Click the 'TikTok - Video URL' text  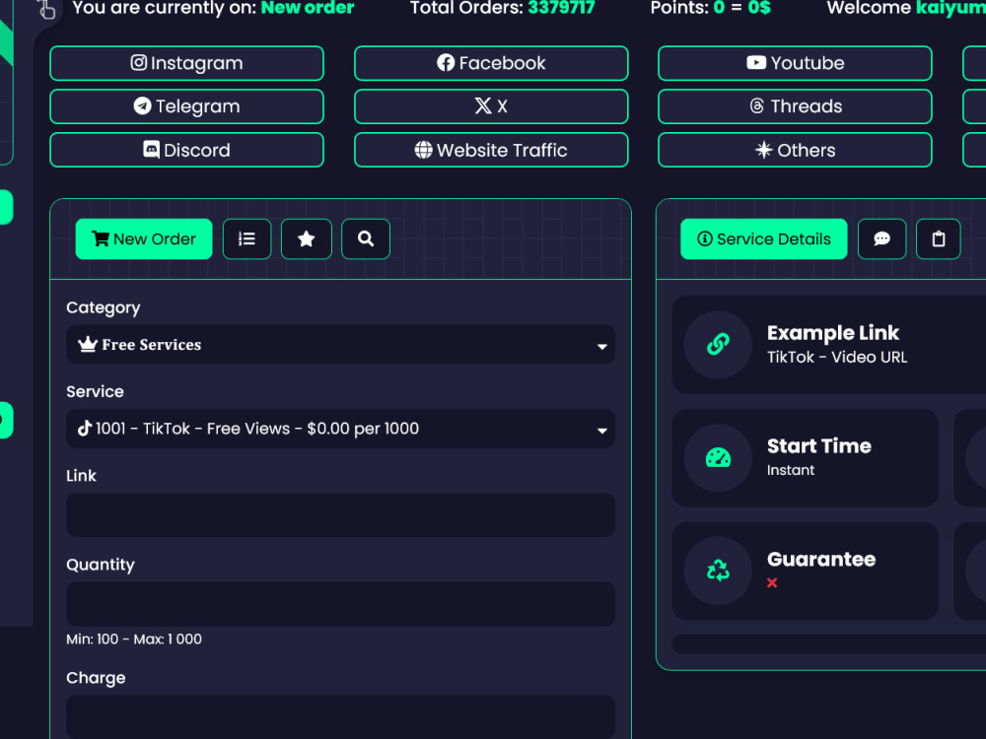[x=837, y=357]
